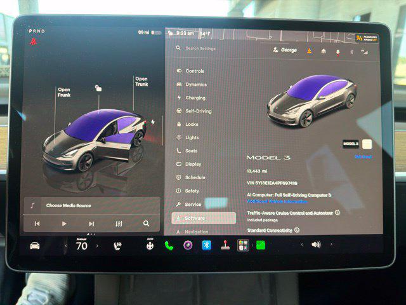
Task: Open Service settings menu
Action: (189, 205)
